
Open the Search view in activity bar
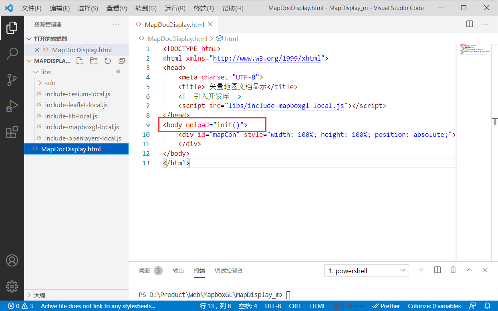point(12,53)
